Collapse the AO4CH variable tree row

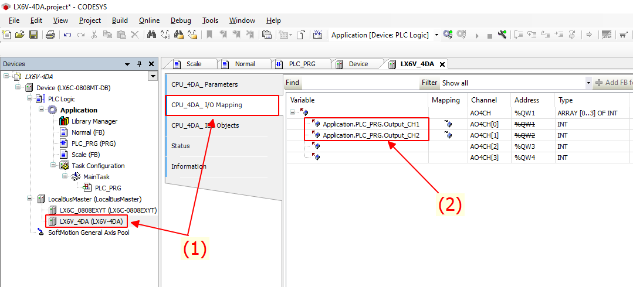coord(293,112)
